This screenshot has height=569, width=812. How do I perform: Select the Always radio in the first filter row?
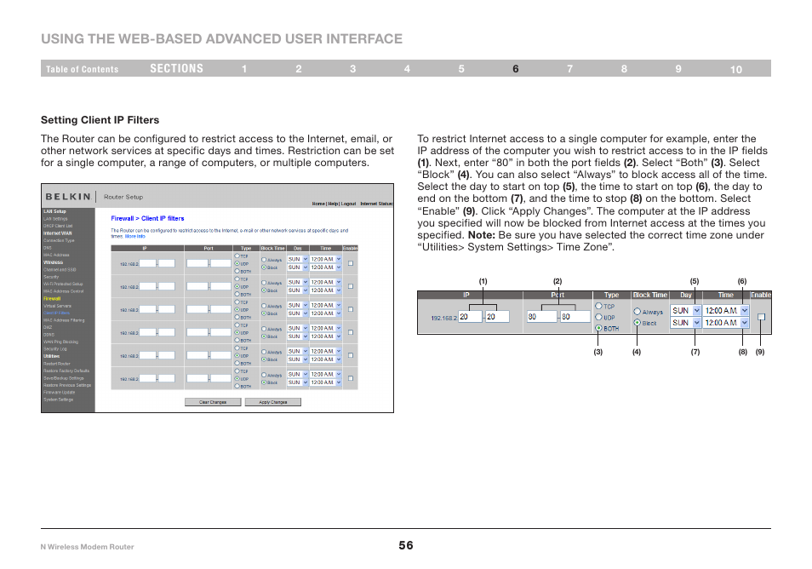(x=264, y=260)
